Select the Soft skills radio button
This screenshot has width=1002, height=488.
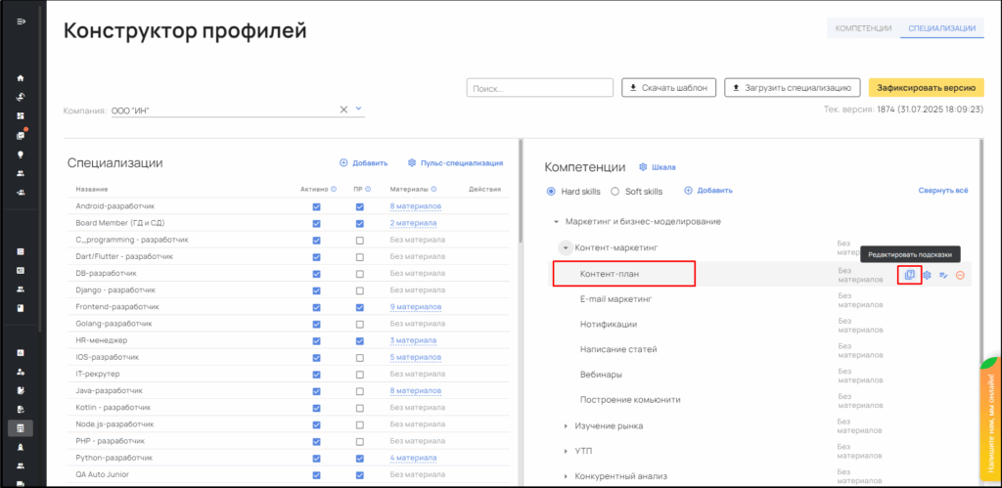[615, 191]
